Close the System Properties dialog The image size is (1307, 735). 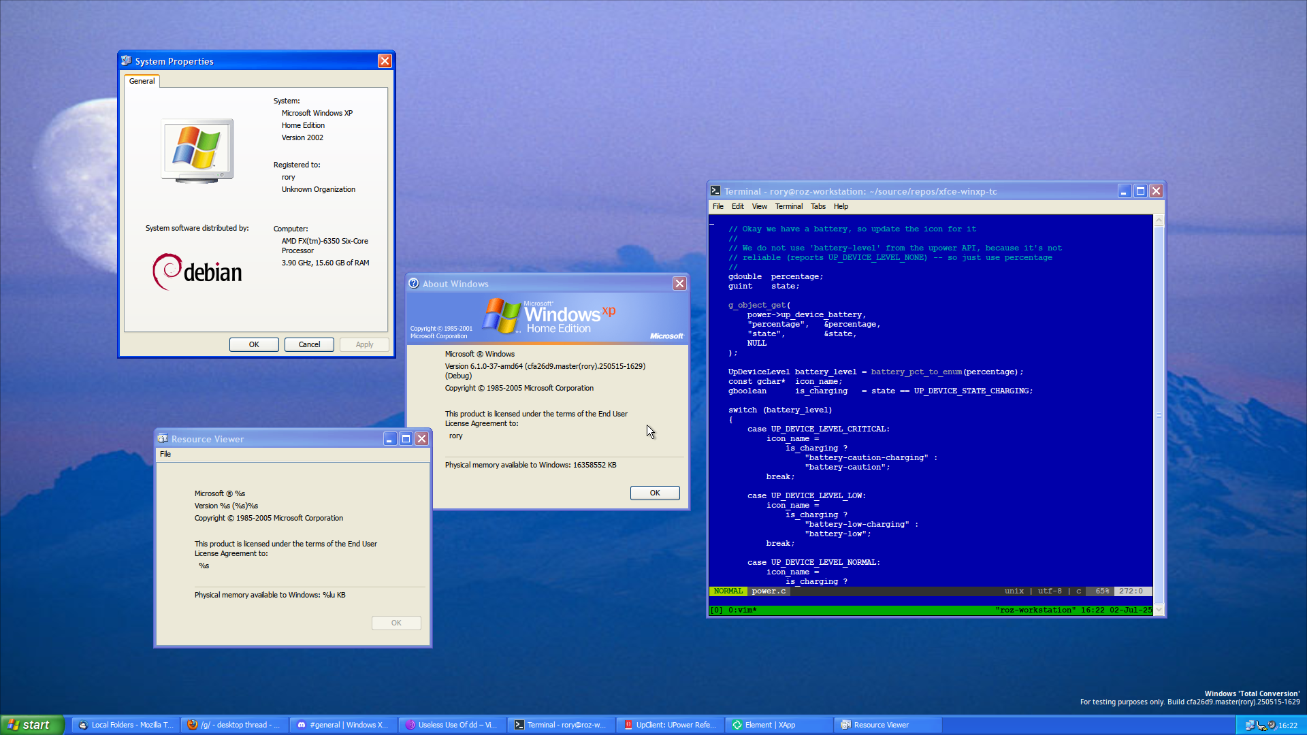(385, 61)
